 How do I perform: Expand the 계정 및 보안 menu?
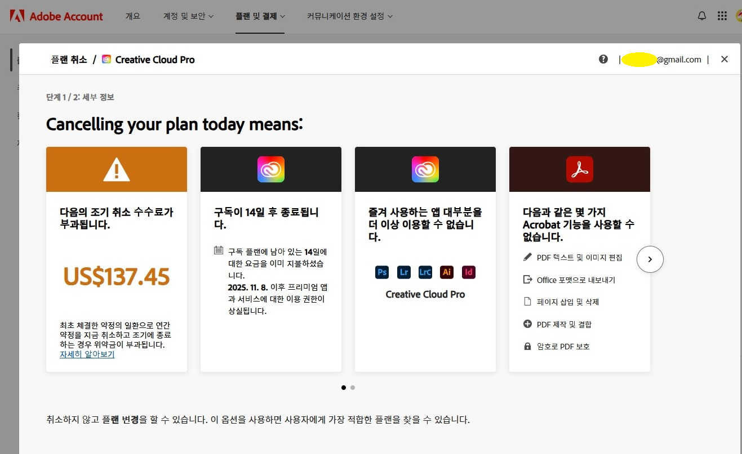pos(188,16)
